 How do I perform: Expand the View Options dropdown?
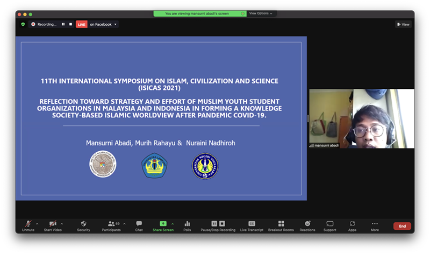(261, 13)
